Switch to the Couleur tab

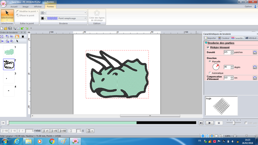pyautogui.click(x=224, y=38)
